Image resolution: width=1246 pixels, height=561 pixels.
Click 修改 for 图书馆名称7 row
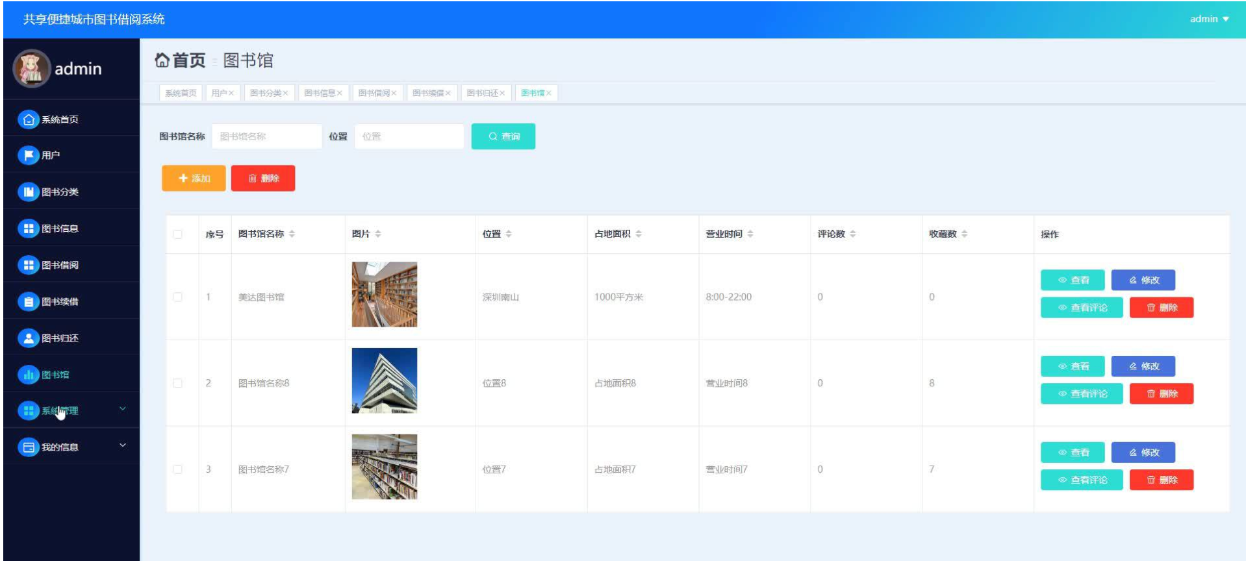pos(1143,452)
